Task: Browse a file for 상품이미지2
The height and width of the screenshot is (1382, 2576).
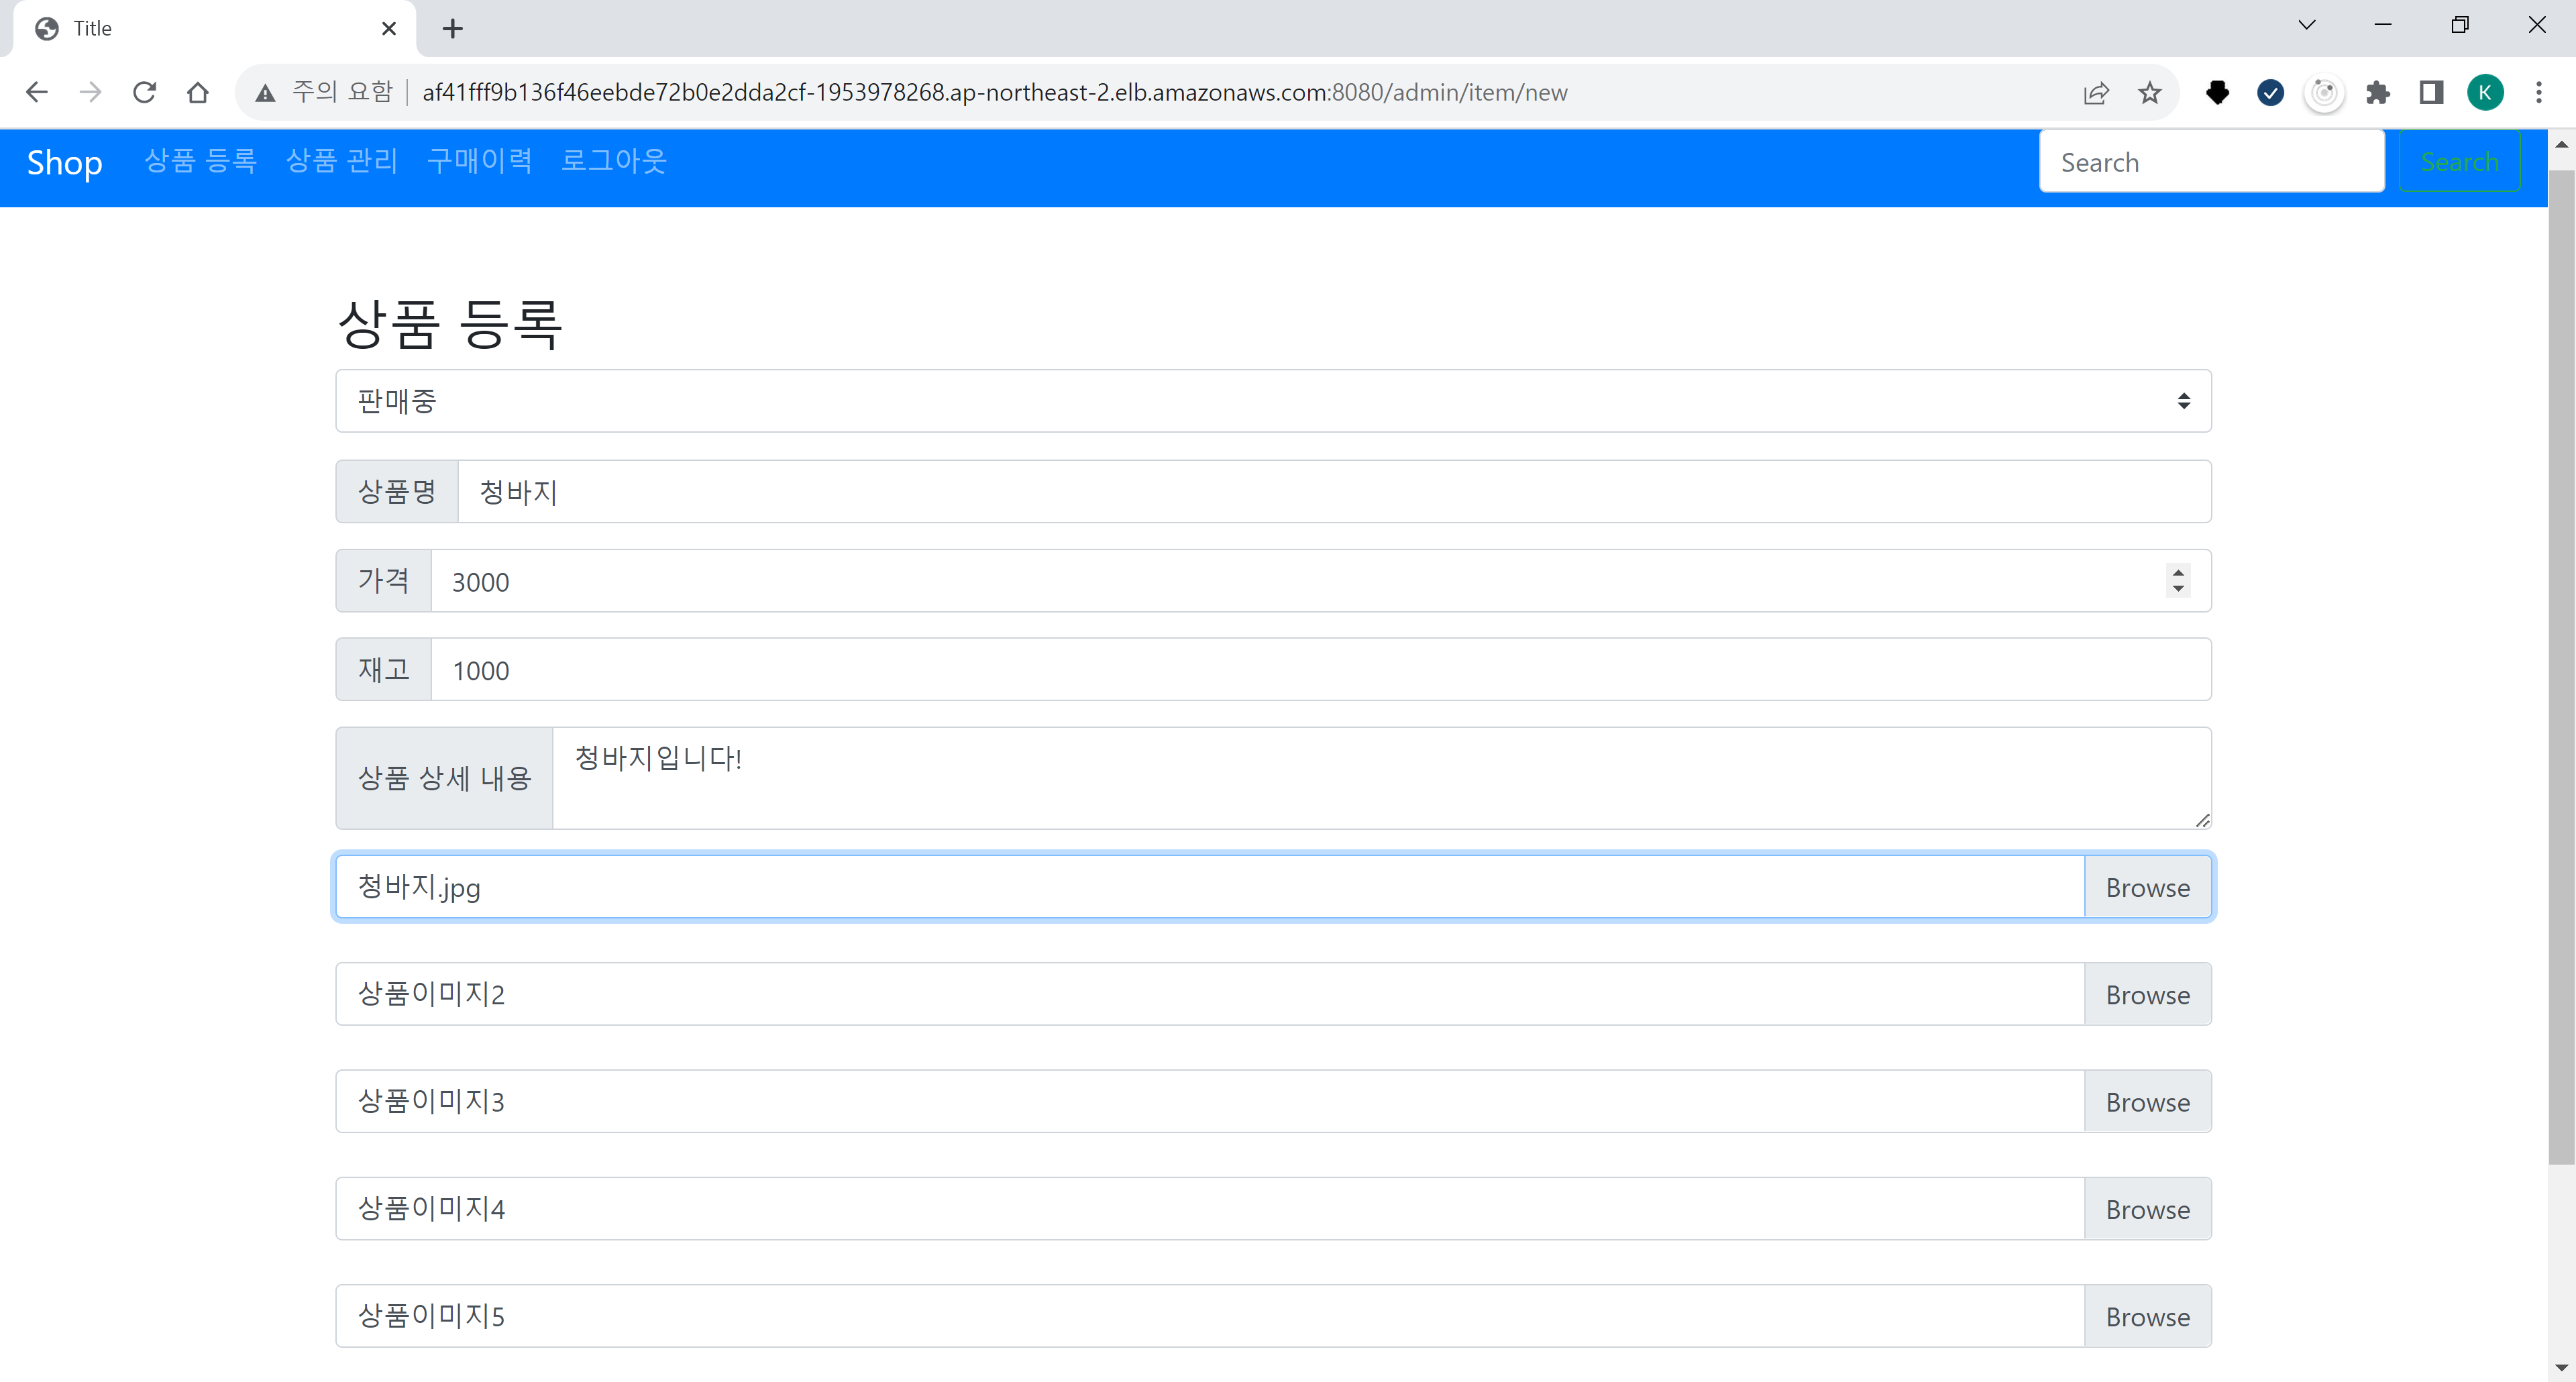Action: (2147, 993)
